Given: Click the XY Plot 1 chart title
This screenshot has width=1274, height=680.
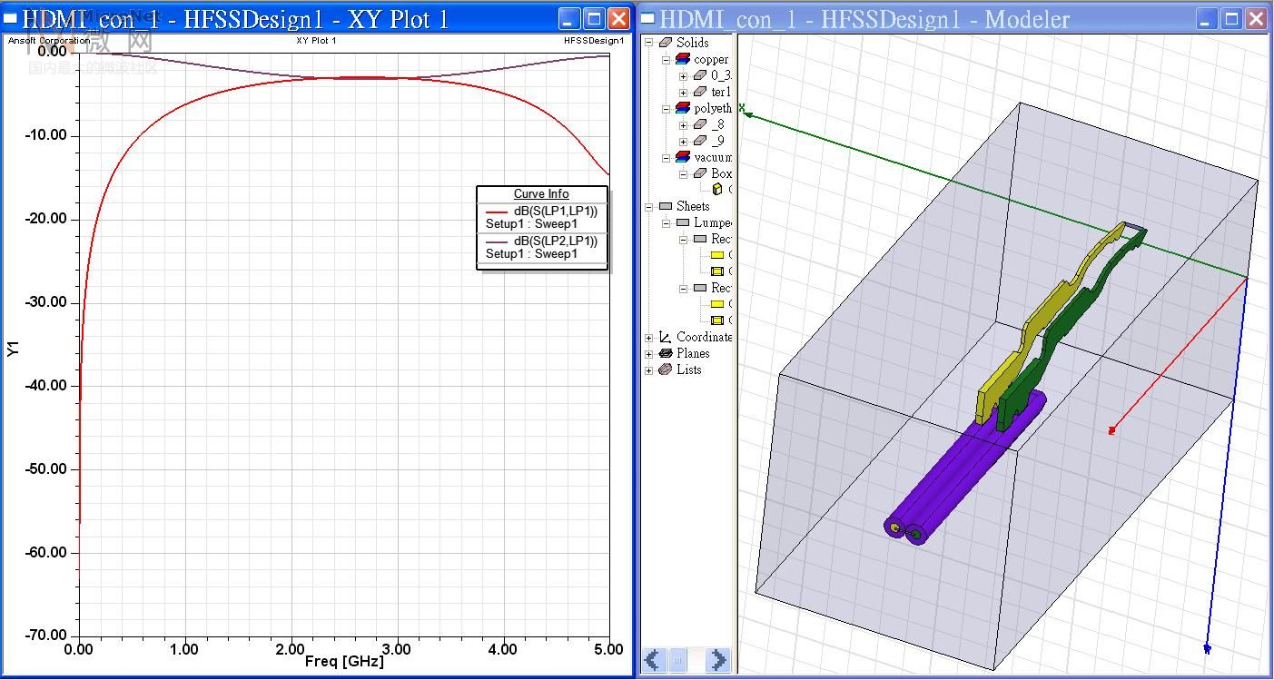Looking at the screenshot, I should point(316,41).
